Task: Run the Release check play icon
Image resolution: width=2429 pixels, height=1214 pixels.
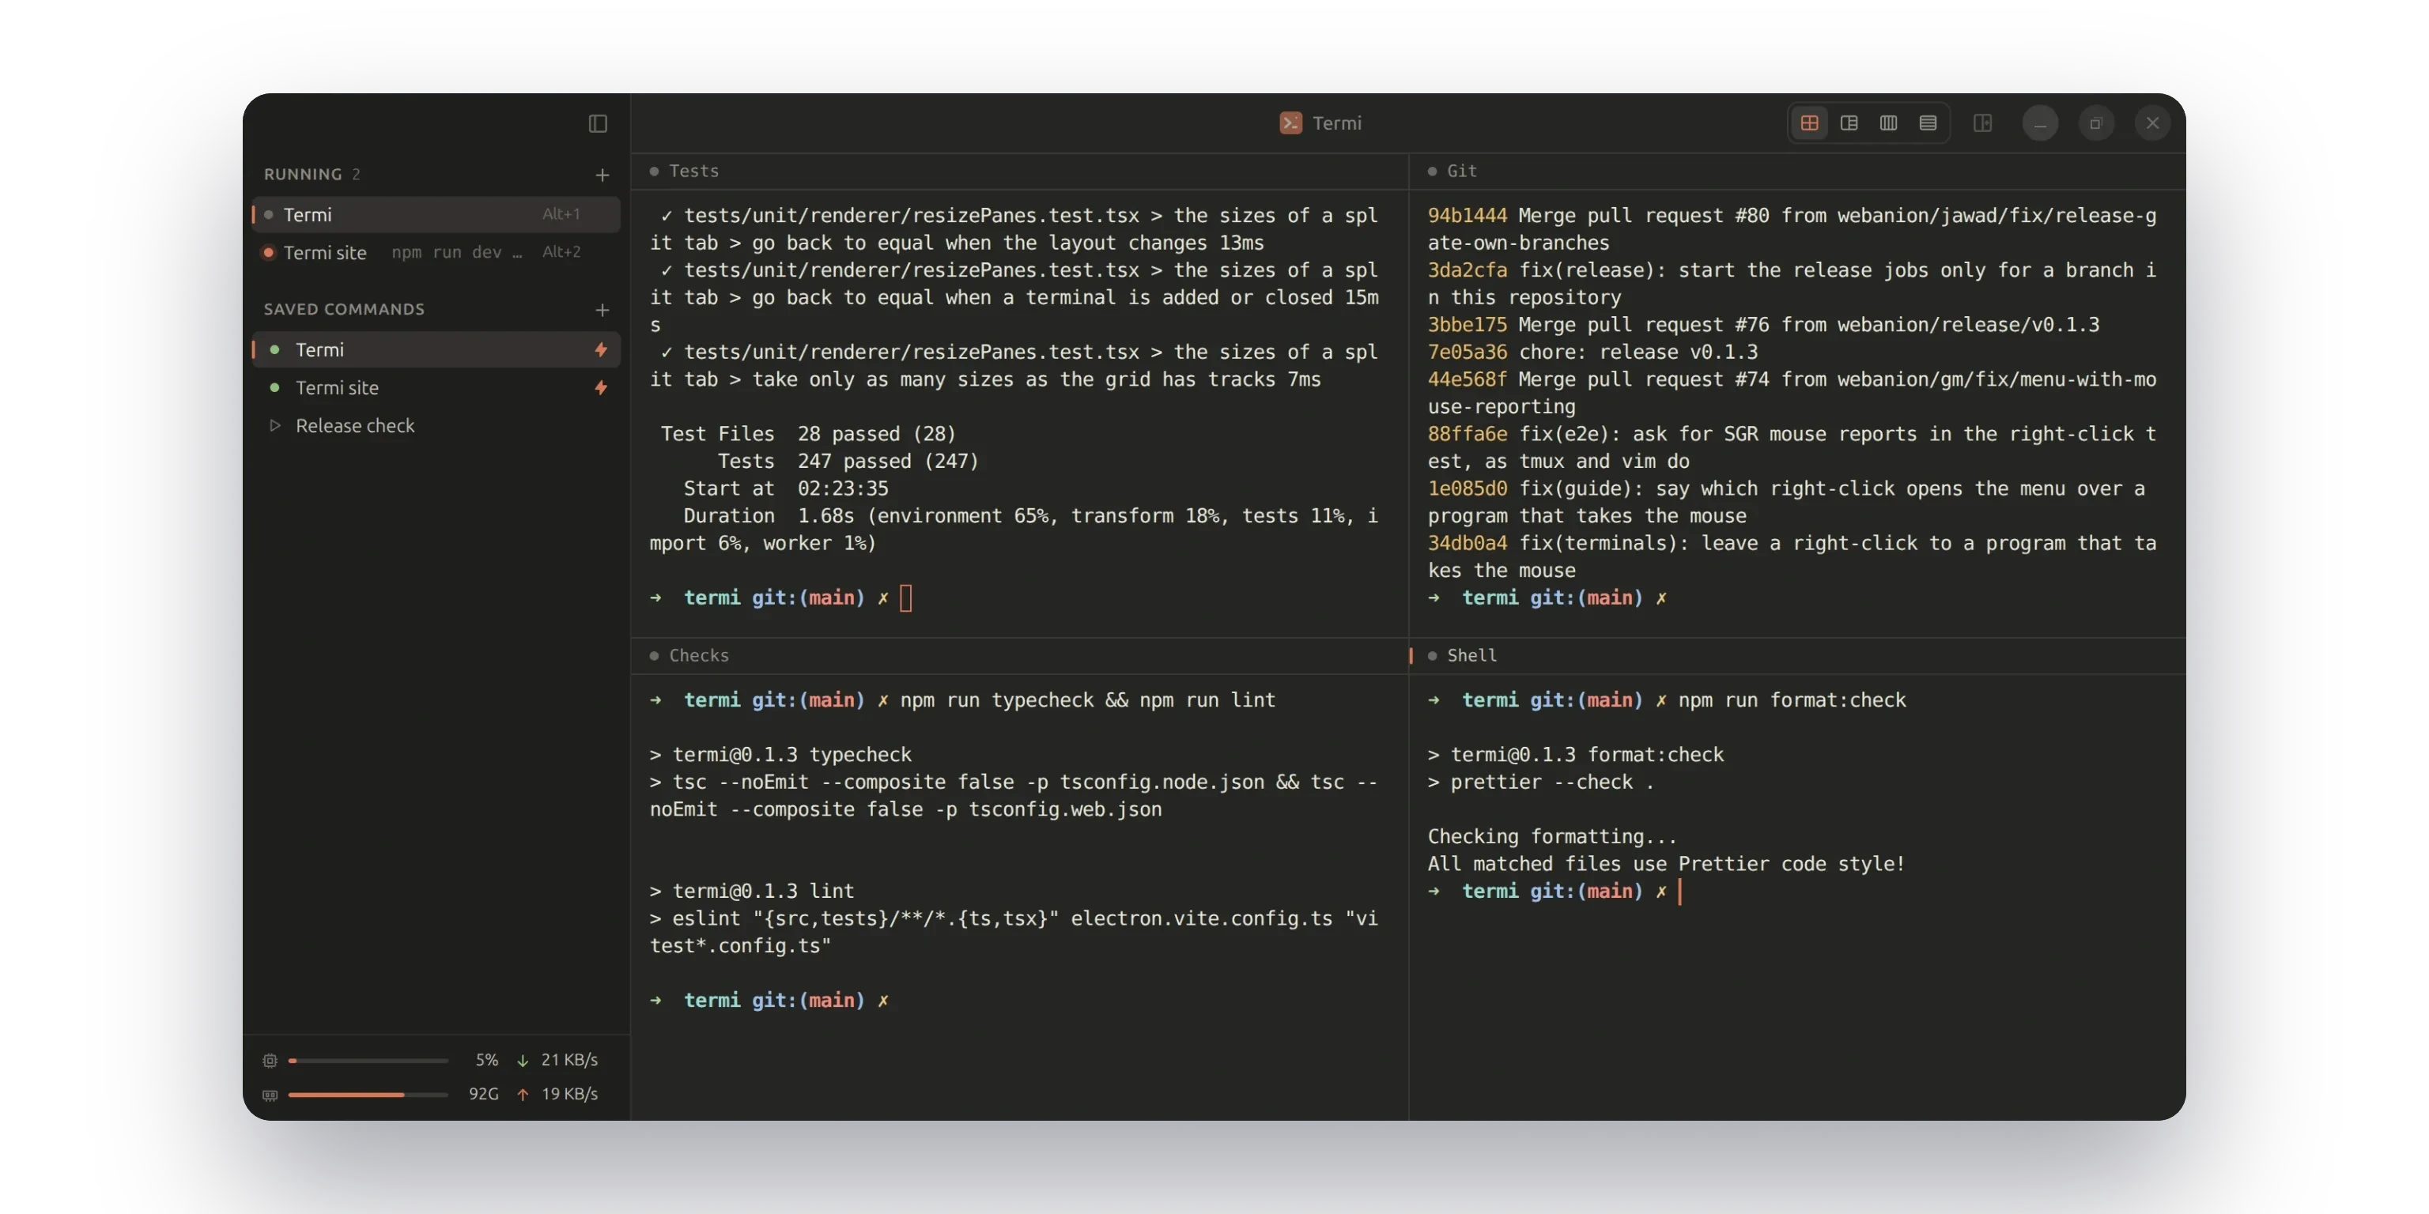Action: pos(274,426)
